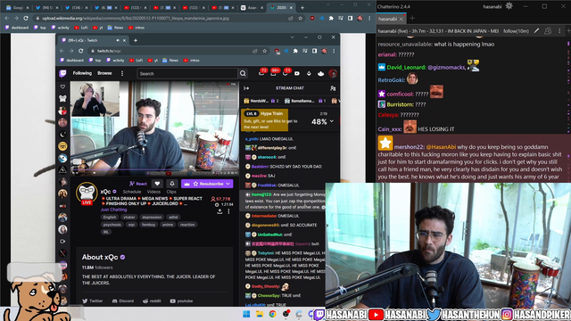Switch to the Schedule tab of xQc

[132, 192]
